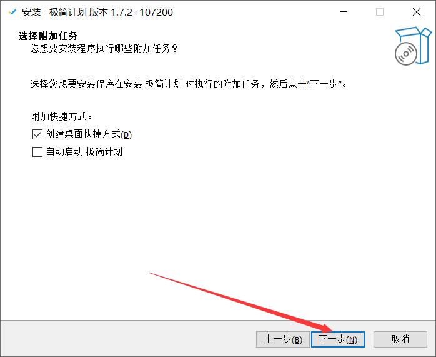The width and height of the screenshot is (436, 357).
Task: Click the window title 安装 - 极简计划 版本 1.7.2+107200
Action: pyautogui.click(x=97, y=13)
